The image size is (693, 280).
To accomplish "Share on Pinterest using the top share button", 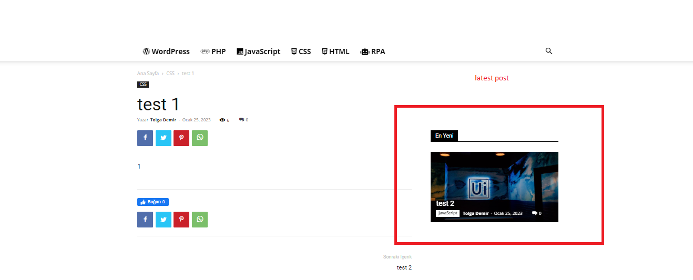I will pyautogui.click(x=181, y=138).
